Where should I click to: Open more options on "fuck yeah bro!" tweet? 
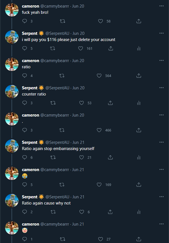[x=161, y=6]
